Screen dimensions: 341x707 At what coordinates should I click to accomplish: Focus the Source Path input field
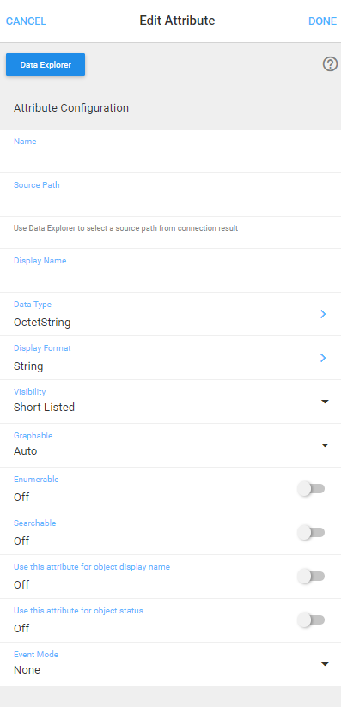coord(170,195)
